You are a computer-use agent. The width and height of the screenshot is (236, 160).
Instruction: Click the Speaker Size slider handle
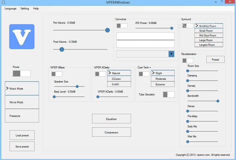click(x=77, y=87)
